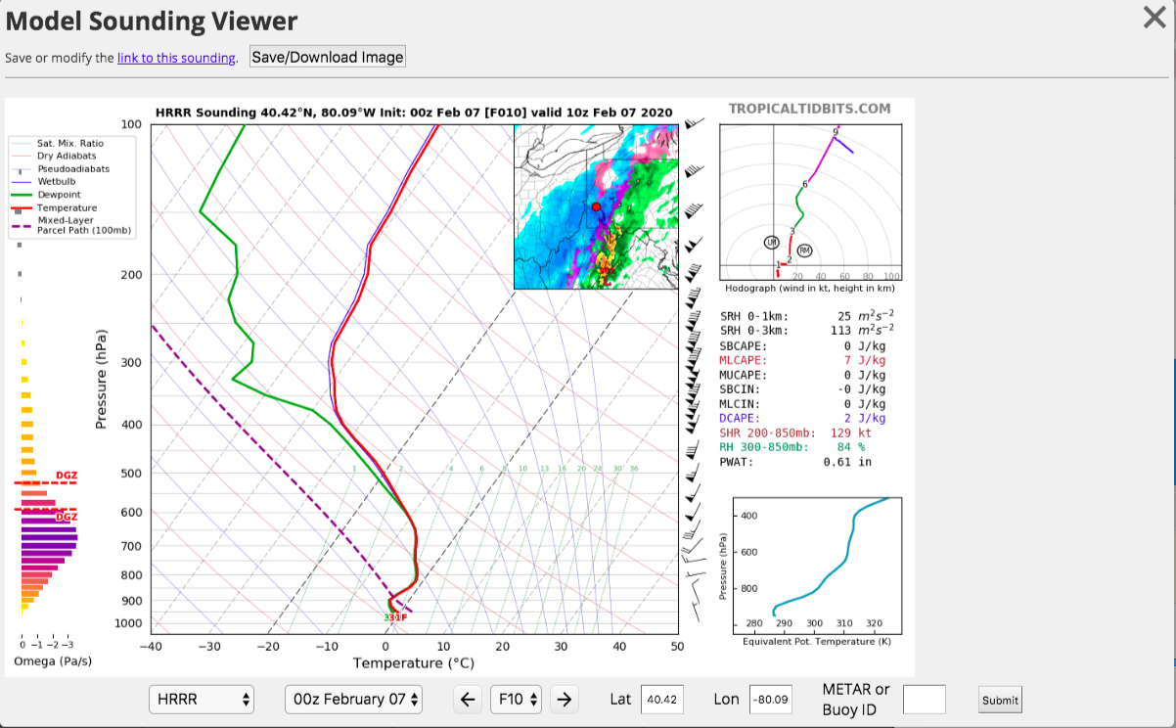
Task: Click the 'SBCAPE' value row
Action: click(x=803, y=346)
